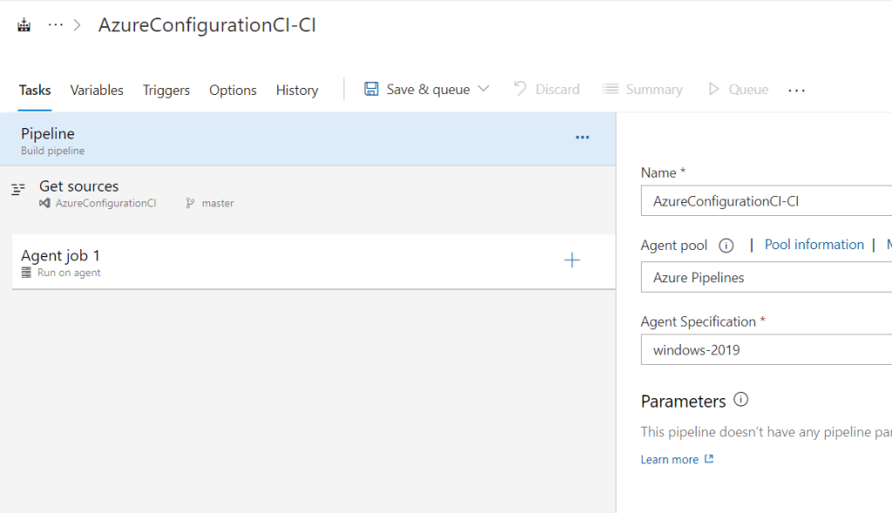Image resolution: width=892 pixels, height=513 pixels.
Task: Click the Pool information link
Action: tap(814, 245)
